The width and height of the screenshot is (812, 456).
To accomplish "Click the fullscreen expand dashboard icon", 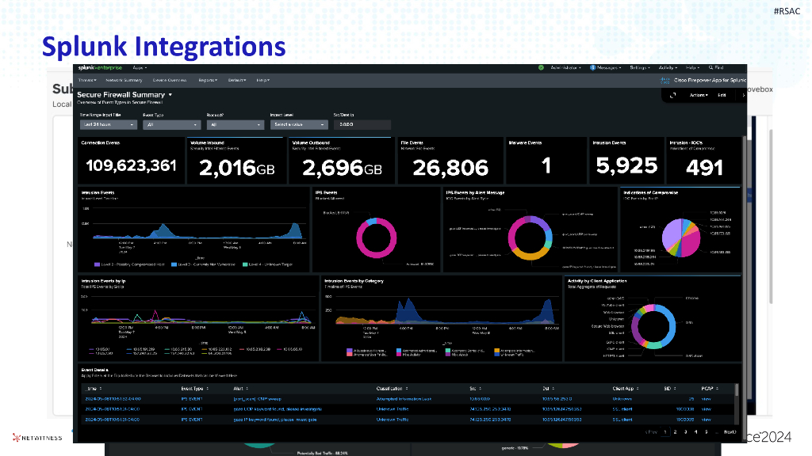I will 672,95.
